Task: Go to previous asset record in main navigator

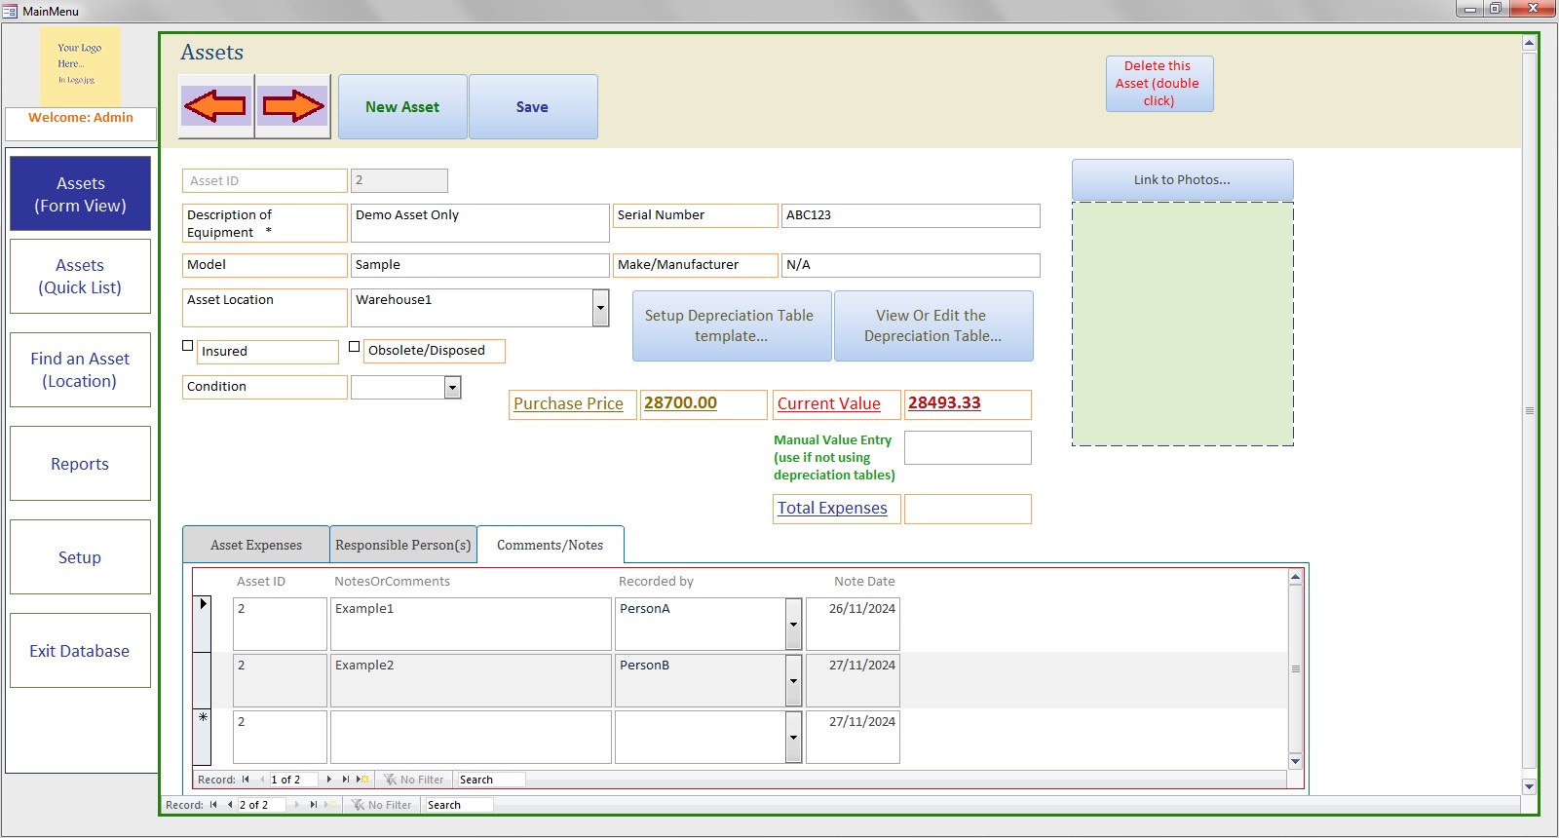Action: click(230, 805)
